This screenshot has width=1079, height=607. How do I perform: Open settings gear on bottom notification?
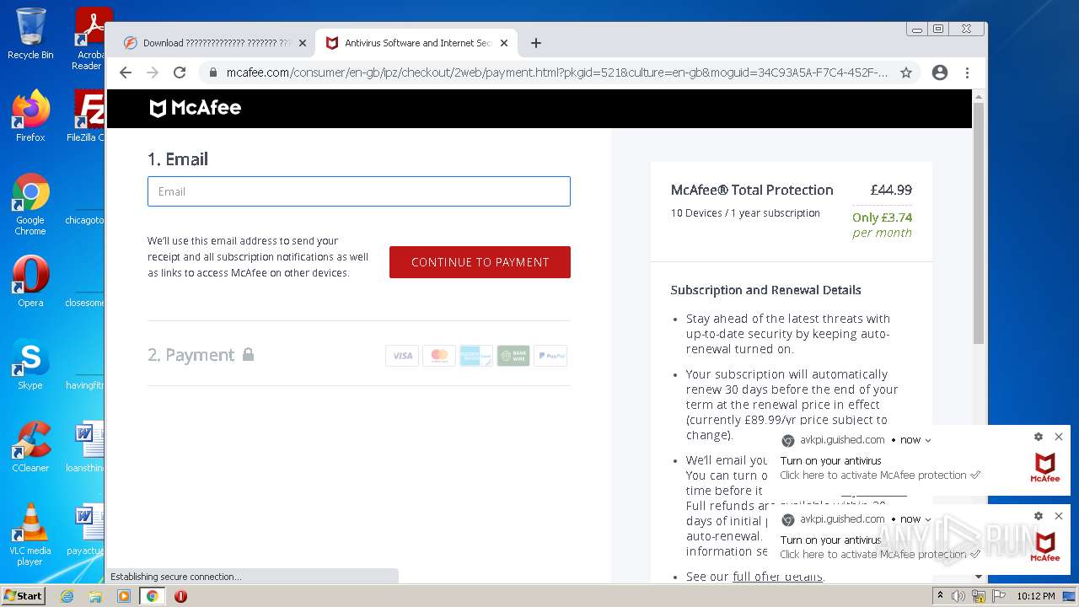1039,516
